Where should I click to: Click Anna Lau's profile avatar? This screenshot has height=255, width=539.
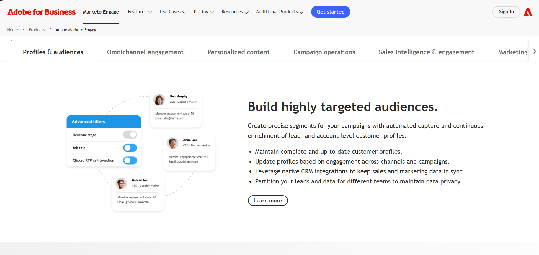[x=173, y=143]
